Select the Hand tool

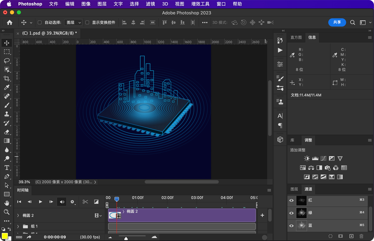pyautogui.click(x=7, y=203)
